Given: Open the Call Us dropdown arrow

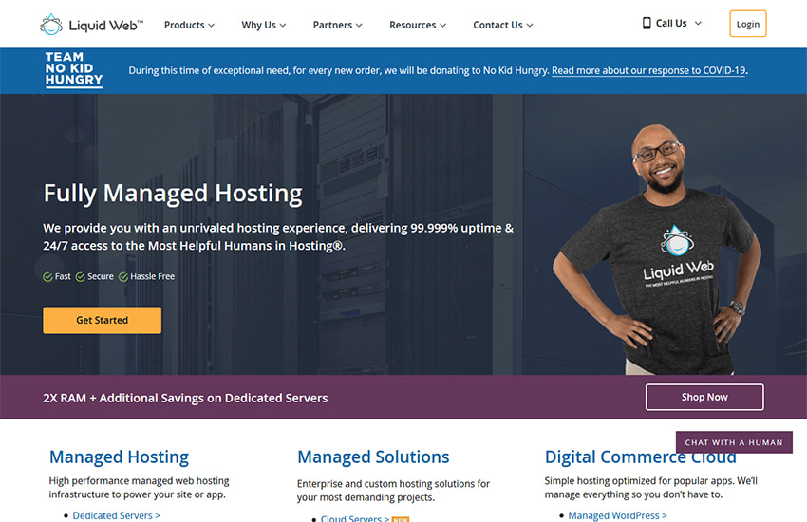Looking at the screenshot, I should click(x=698, y=23).
